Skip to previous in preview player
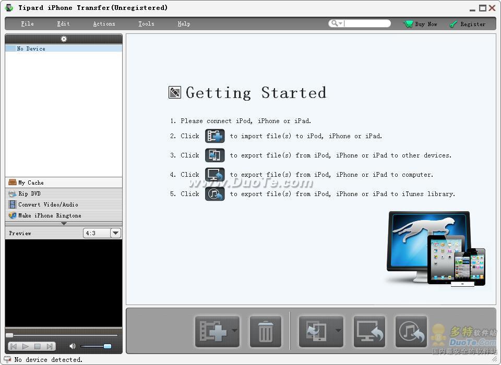The height and width of the screenshot is (365, 501). (14, 346)
